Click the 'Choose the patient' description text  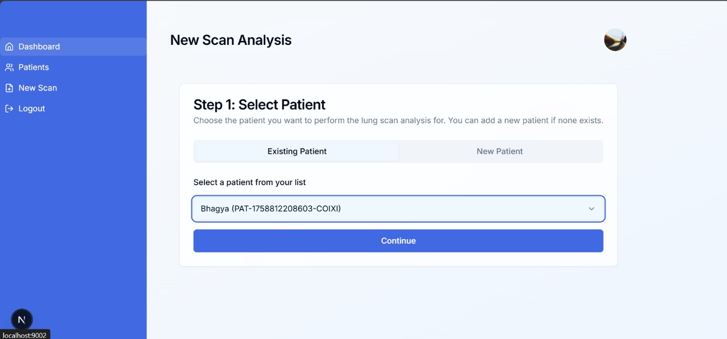[x=398, y=120]
